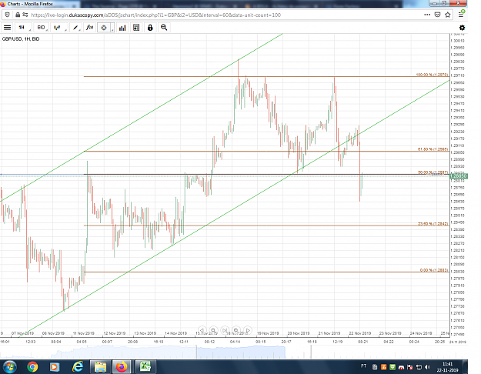
Task: Click the shaded overview navigator area
Action: tap(241, 352)
